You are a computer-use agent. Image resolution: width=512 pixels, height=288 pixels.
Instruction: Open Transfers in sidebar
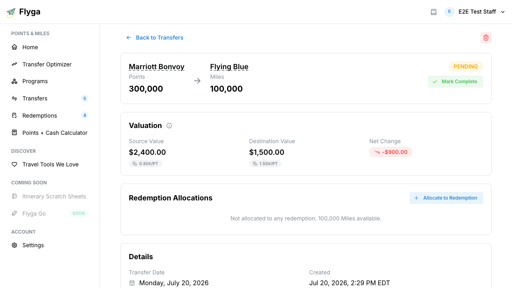[x=50, y=98]
